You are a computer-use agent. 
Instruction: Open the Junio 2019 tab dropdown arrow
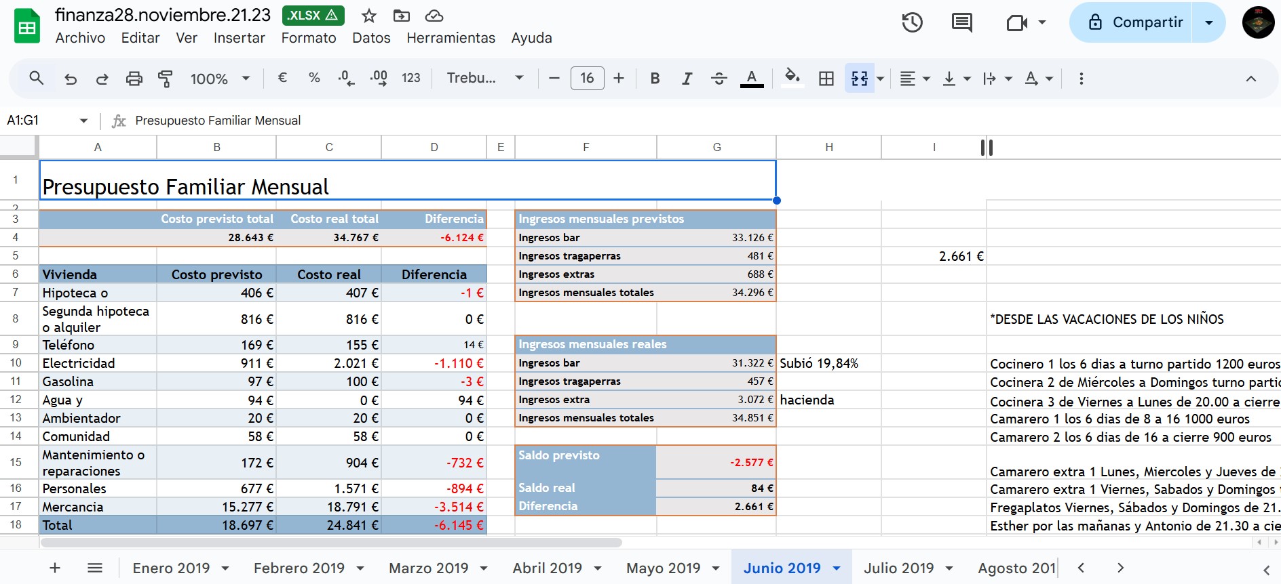pyautogui.click(x=837, y=568)
